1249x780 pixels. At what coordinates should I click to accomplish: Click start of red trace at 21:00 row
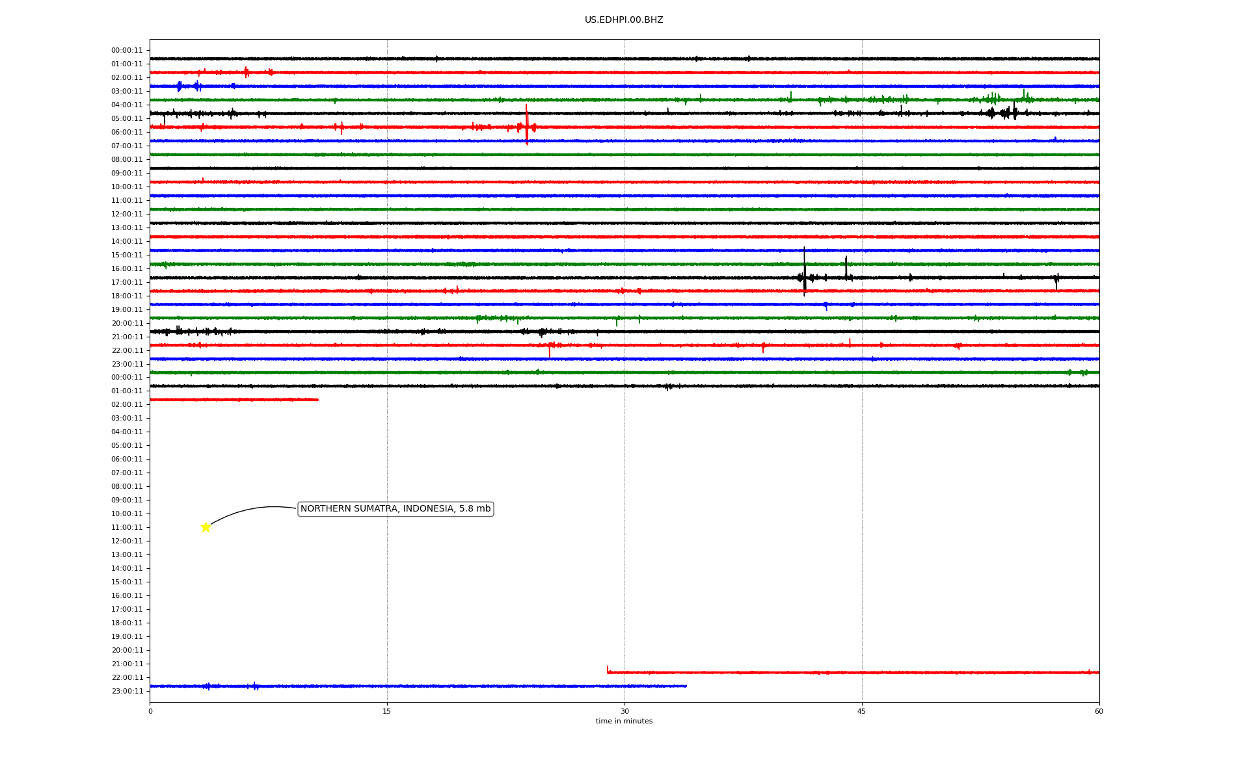[609, 671]
